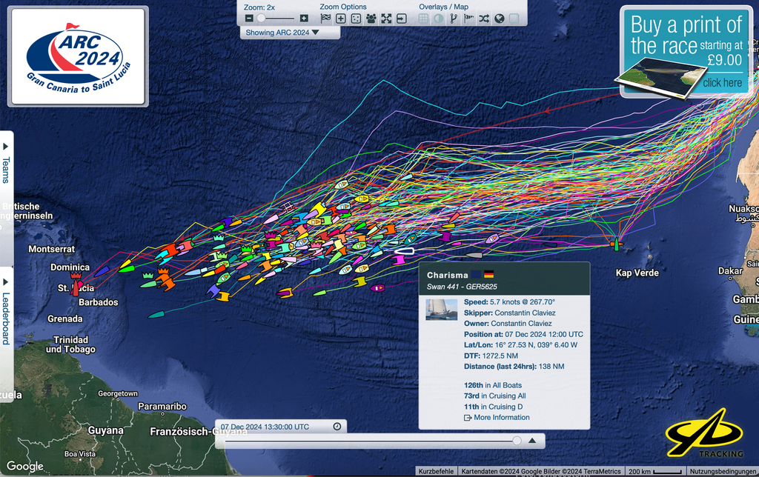Click the German flag in Charisma popup
The height and width of the screenshot is (477, 759).
[x=489, y=275]
